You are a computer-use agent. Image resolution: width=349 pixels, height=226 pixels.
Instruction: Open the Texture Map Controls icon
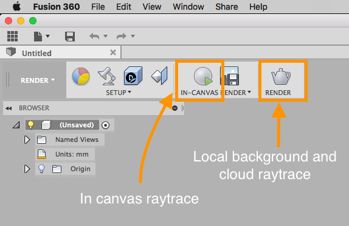point(159,76)
